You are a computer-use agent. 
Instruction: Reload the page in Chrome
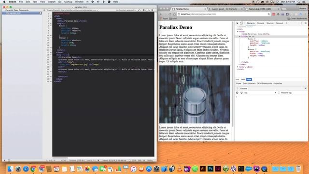click(169, 14)
